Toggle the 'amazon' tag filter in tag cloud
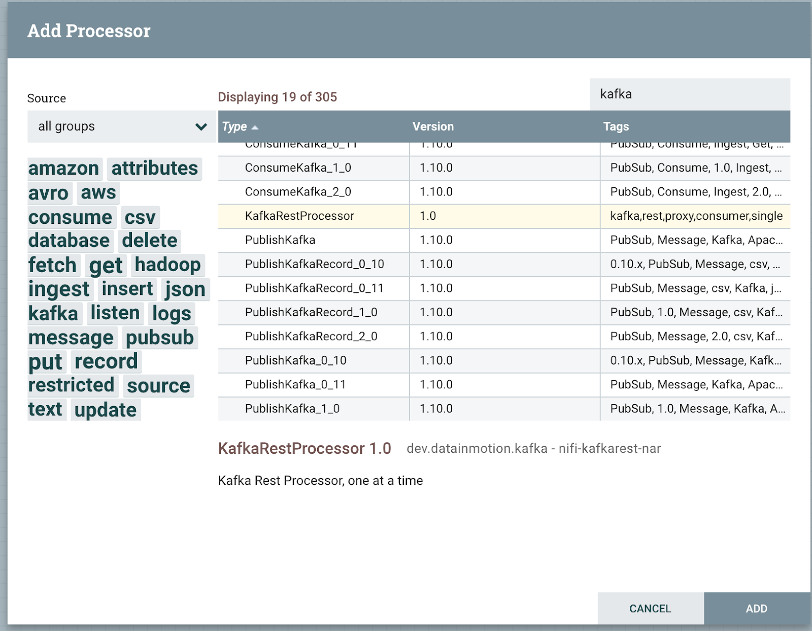The width and height of the screenshot is (812, 631). pyautogui.click(x=64, y=169)
